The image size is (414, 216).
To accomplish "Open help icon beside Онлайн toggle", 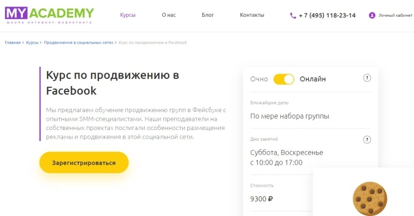I will pyautogui.click(x=367, y=78).
